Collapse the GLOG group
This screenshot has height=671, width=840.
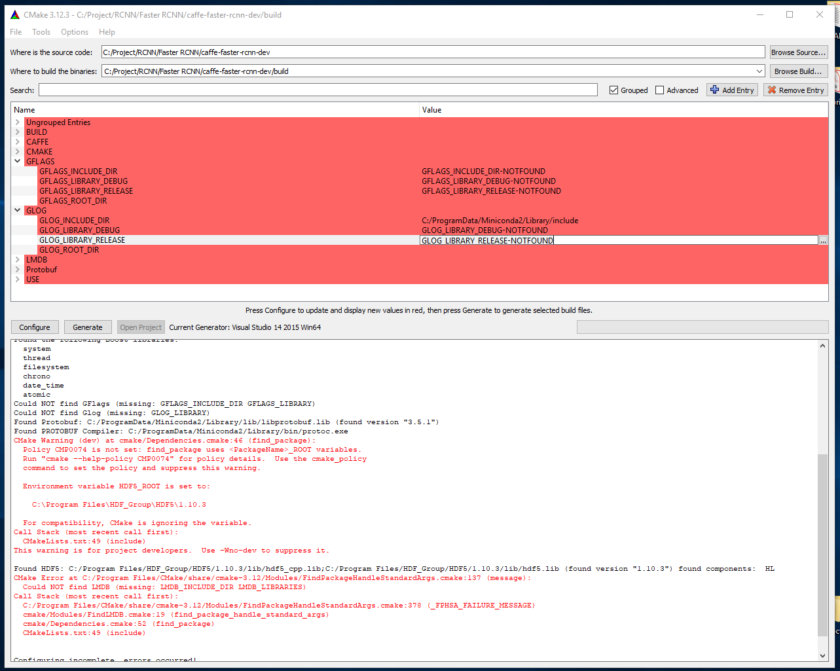click(18, 211)
